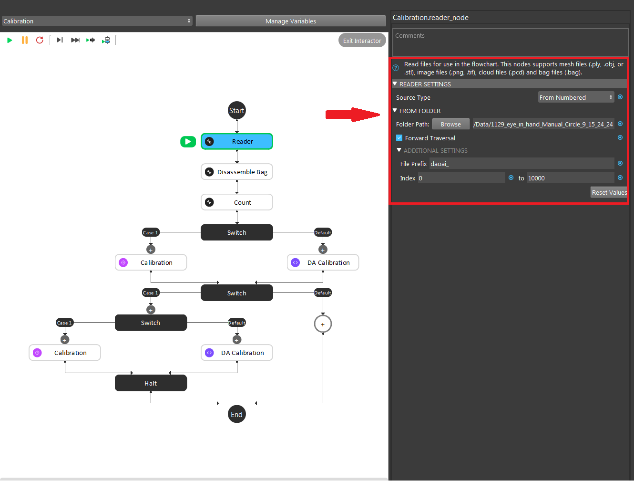Select the Switch node directly above Halt
Screen dimensions: 634x481
coord(151,323)
